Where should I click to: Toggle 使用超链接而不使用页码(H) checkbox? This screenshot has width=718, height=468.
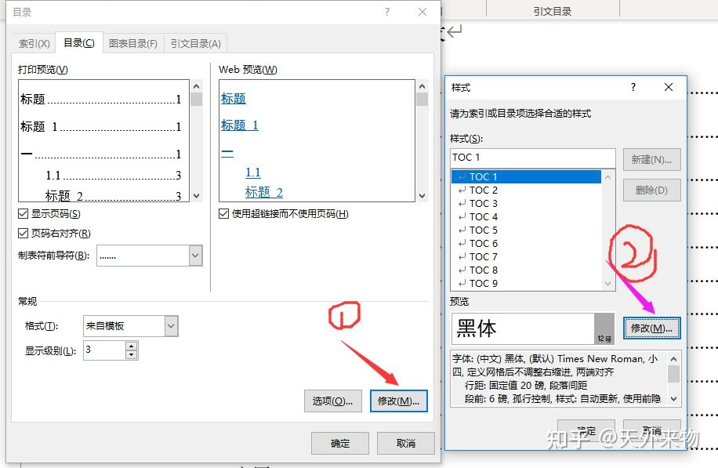click(223, 214)
